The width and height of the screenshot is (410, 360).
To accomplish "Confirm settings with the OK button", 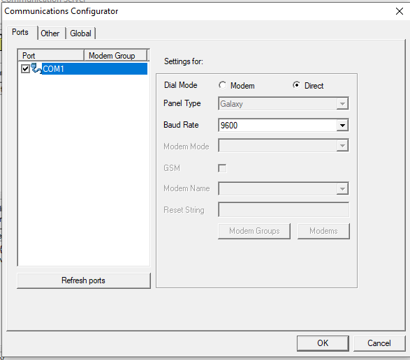I will [x=323, y=343].
